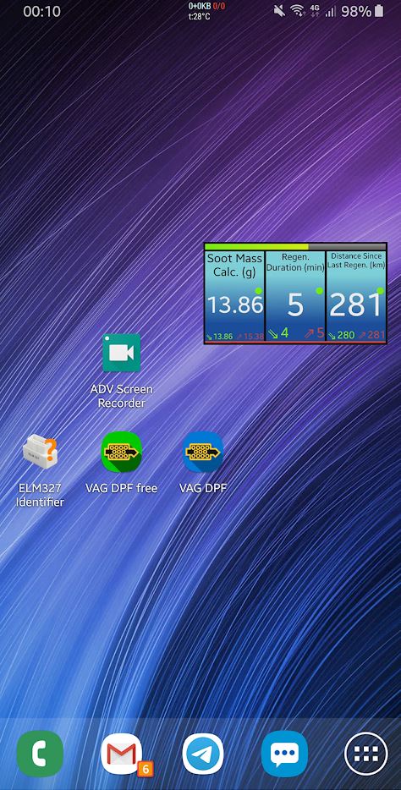
Task: Tap the battery 98% status indicator
Action: 362,11
